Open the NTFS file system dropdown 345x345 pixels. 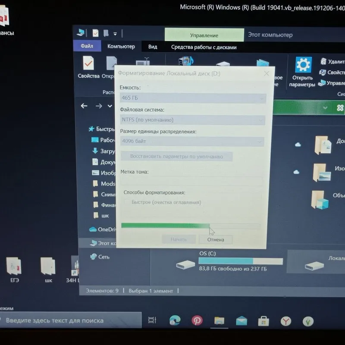coord(192,120)
